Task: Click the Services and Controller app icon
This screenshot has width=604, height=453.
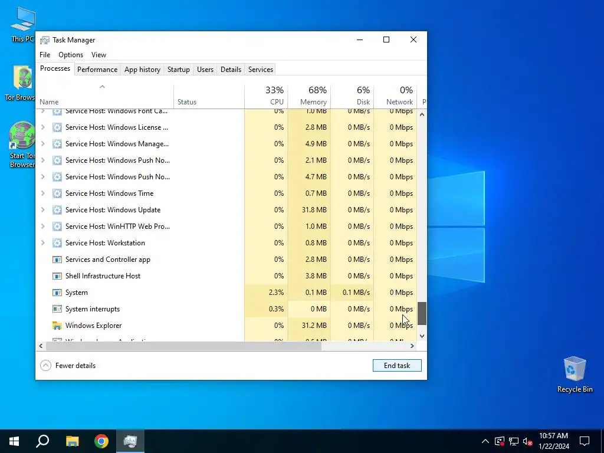Action: tap(57, 260)
